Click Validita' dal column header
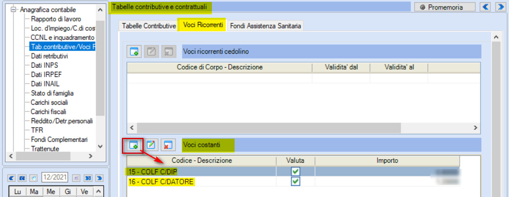 pyautogui.click(x=341, y=67)
